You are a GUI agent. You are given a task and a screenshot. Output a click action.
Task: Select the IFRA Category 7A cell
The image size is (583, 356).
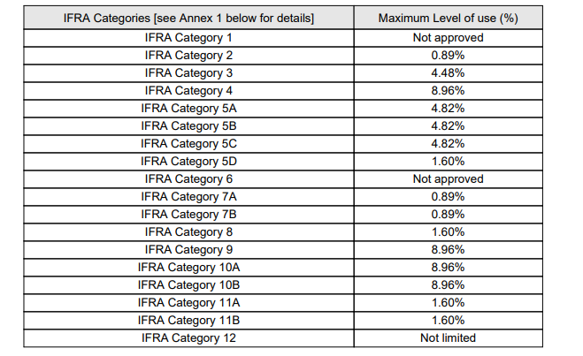pyautogui.click(x=188, y=196)
